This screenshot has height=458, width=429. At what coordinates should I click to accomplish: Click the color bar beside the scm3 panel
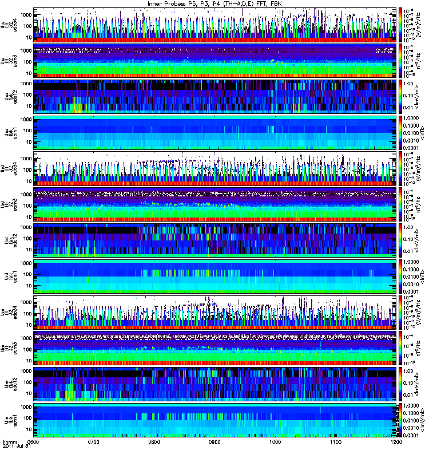tap(400, 348)
